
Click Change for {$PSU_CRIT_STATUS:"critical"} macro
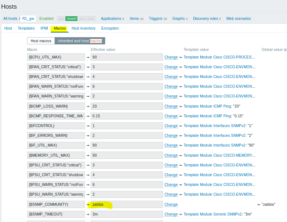coord(171,165)
